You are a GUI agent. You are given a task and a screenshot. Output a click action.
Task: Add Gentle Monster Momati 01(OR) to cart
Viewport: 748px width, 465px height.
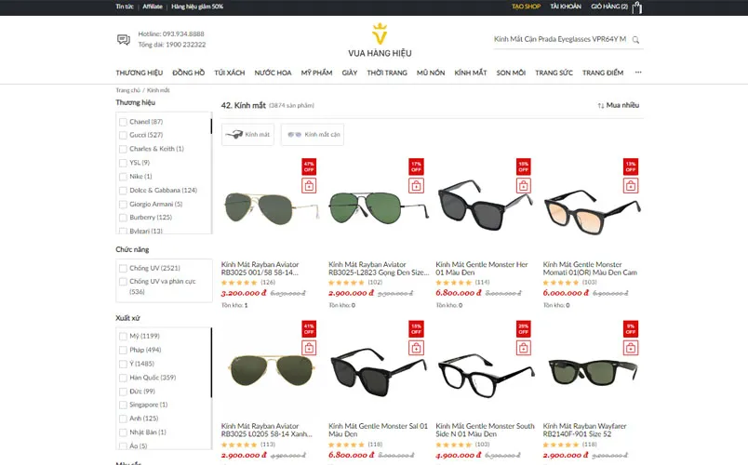click(x=631, y=185)
